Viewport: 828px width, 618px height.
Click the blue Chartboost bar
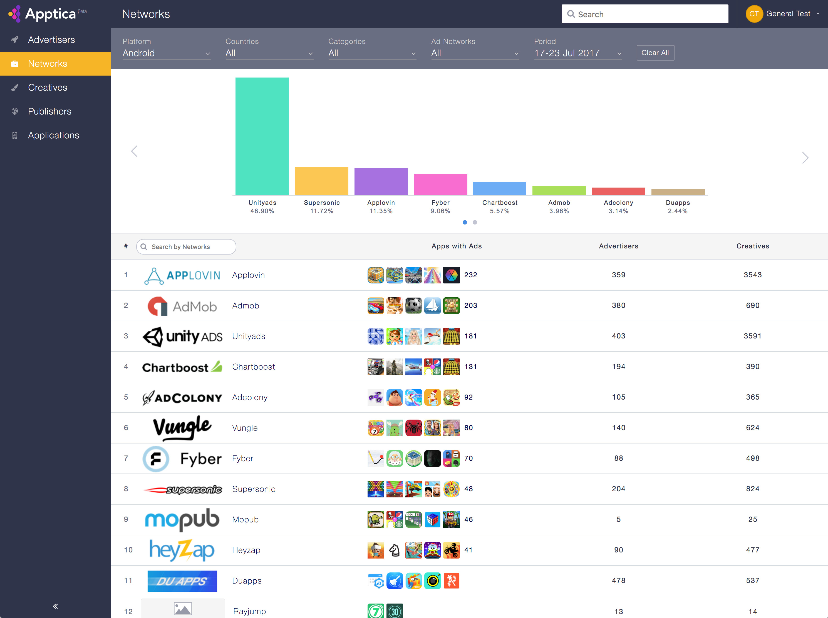pyautogui.click(x=500, y=189)
